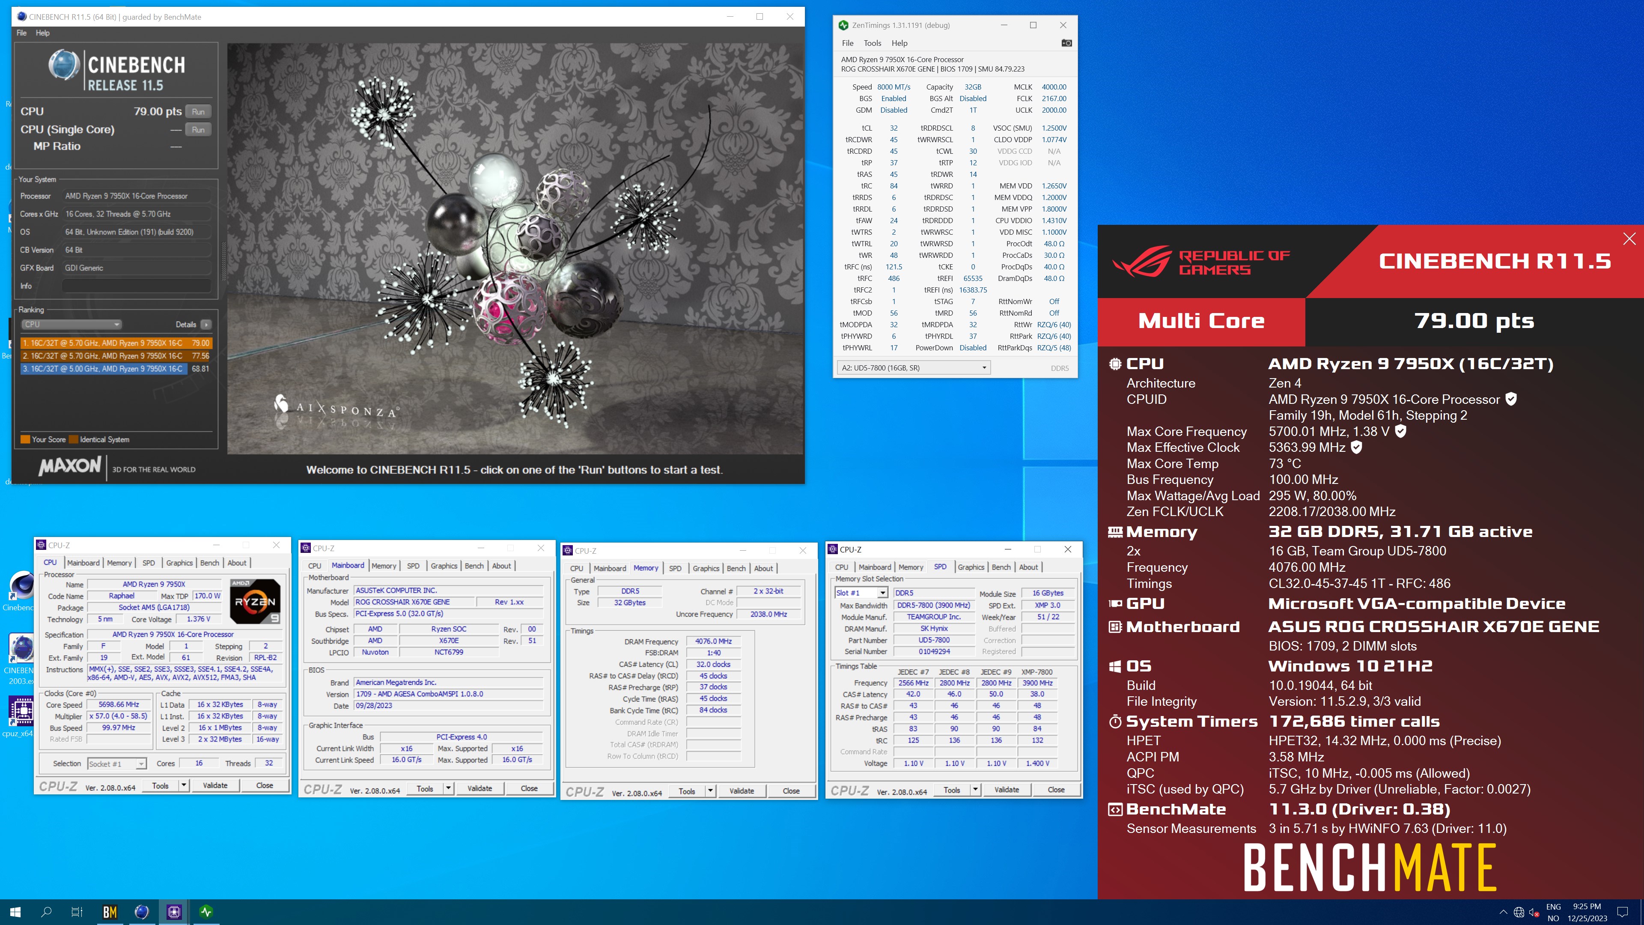Click the Info input field in Cinebench

[137, 286]
